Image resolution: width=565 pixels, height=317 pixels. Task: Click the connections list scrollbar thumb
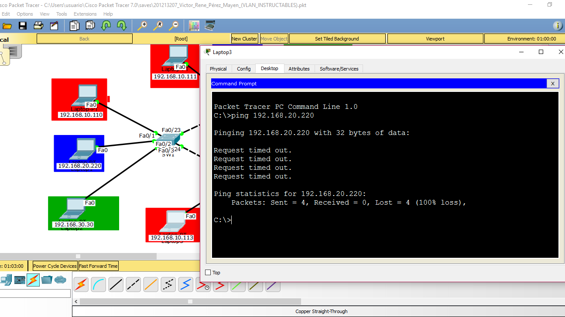point(190,301)
